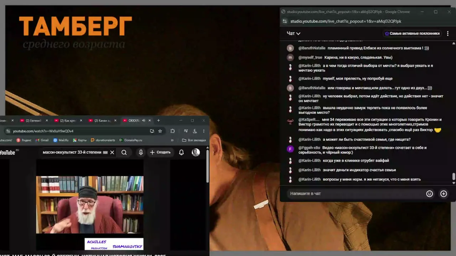Switch to the '(2) Как креп' browser tab
This screenshot has width=456, height=256.
click(68, 121)
